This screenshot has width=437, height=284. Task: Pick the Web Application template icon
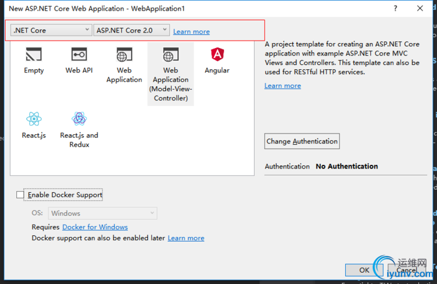(124, 54)
